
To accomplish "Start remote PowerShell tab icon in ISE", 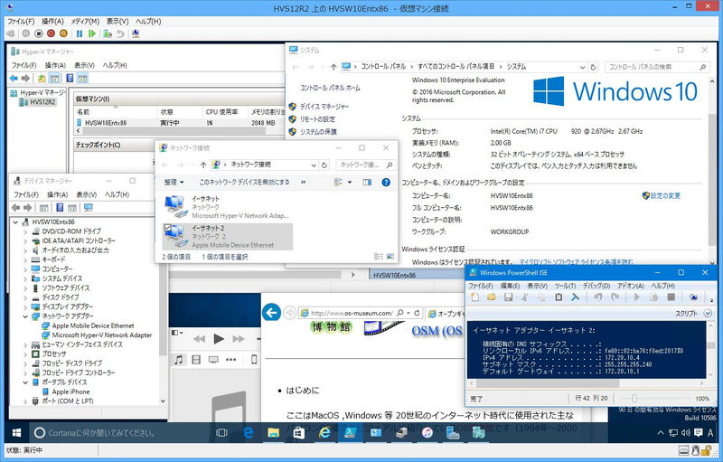I will click(693, 297).
